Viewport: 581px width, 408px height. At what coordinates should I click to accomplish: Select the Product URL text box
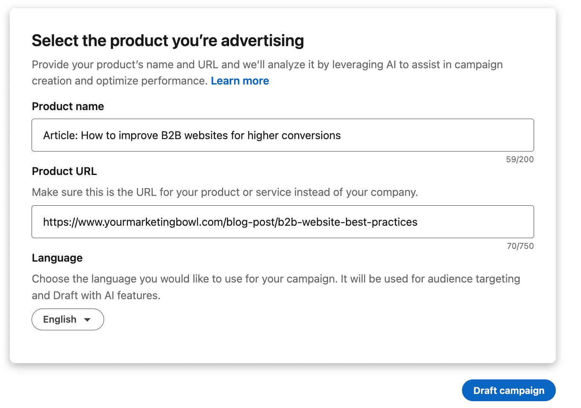click(x=282, y=221)
